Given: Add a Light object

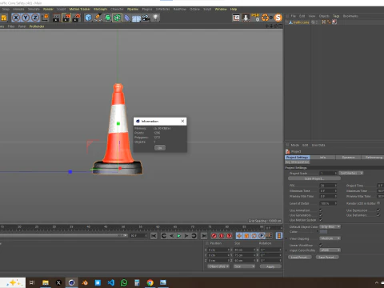Looking at the screenshot, I should (x=155, y=18).
